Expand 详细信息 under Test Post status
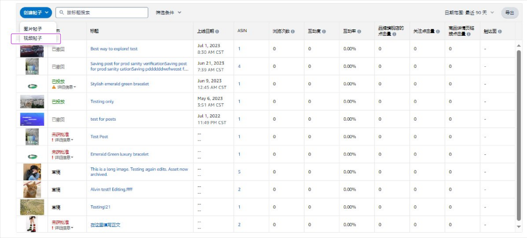 click(64, 140)
